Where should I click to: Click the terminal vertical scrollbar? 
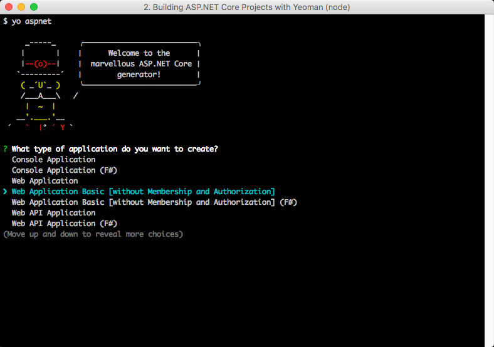(489, 181)
